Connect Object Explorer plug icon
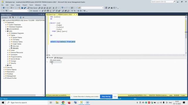188x105 pixels. click(10, 17)
